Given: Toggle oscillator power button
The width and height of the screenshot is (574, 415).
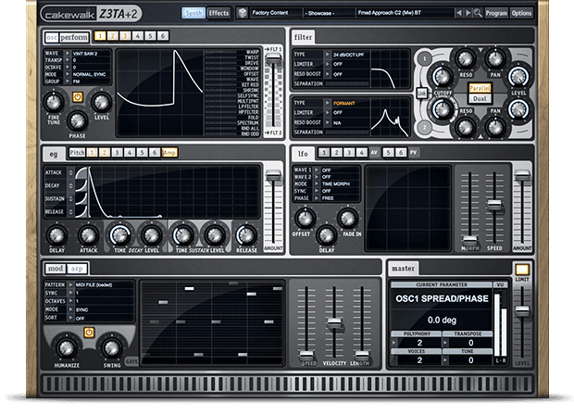Looking at the screenshot, I should (x=78, y=96).
